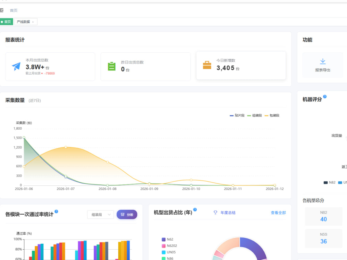Click the 出货量 radar axis label
Image resolution: width=347 pixels, height=260 pixels.
click(337, 136)
